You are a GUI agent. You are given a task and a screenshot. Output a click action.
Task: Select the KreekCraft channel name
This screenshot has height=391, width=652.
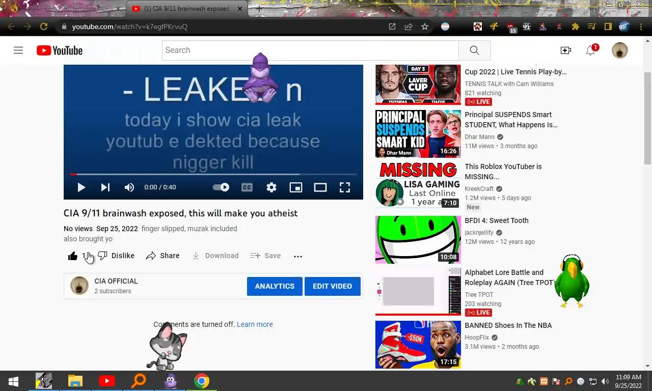coord(479,189)
